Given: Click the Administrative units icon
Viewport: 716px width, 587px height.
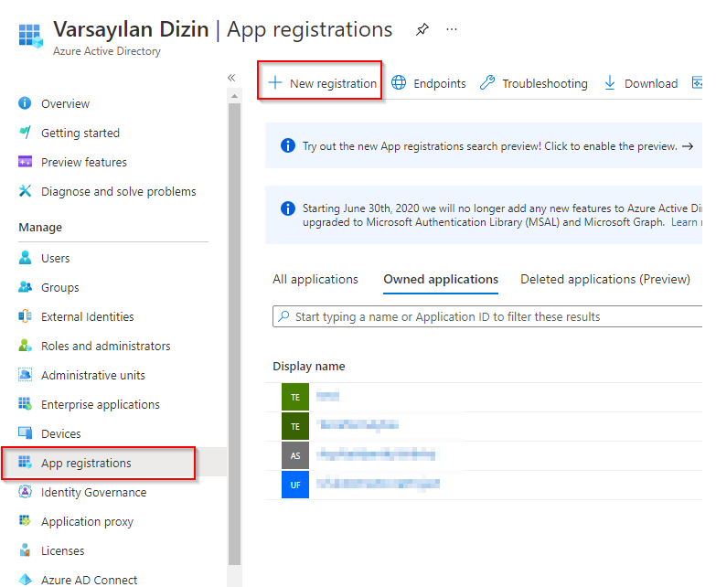Looking at the screenshot, I should click(25, 374).
